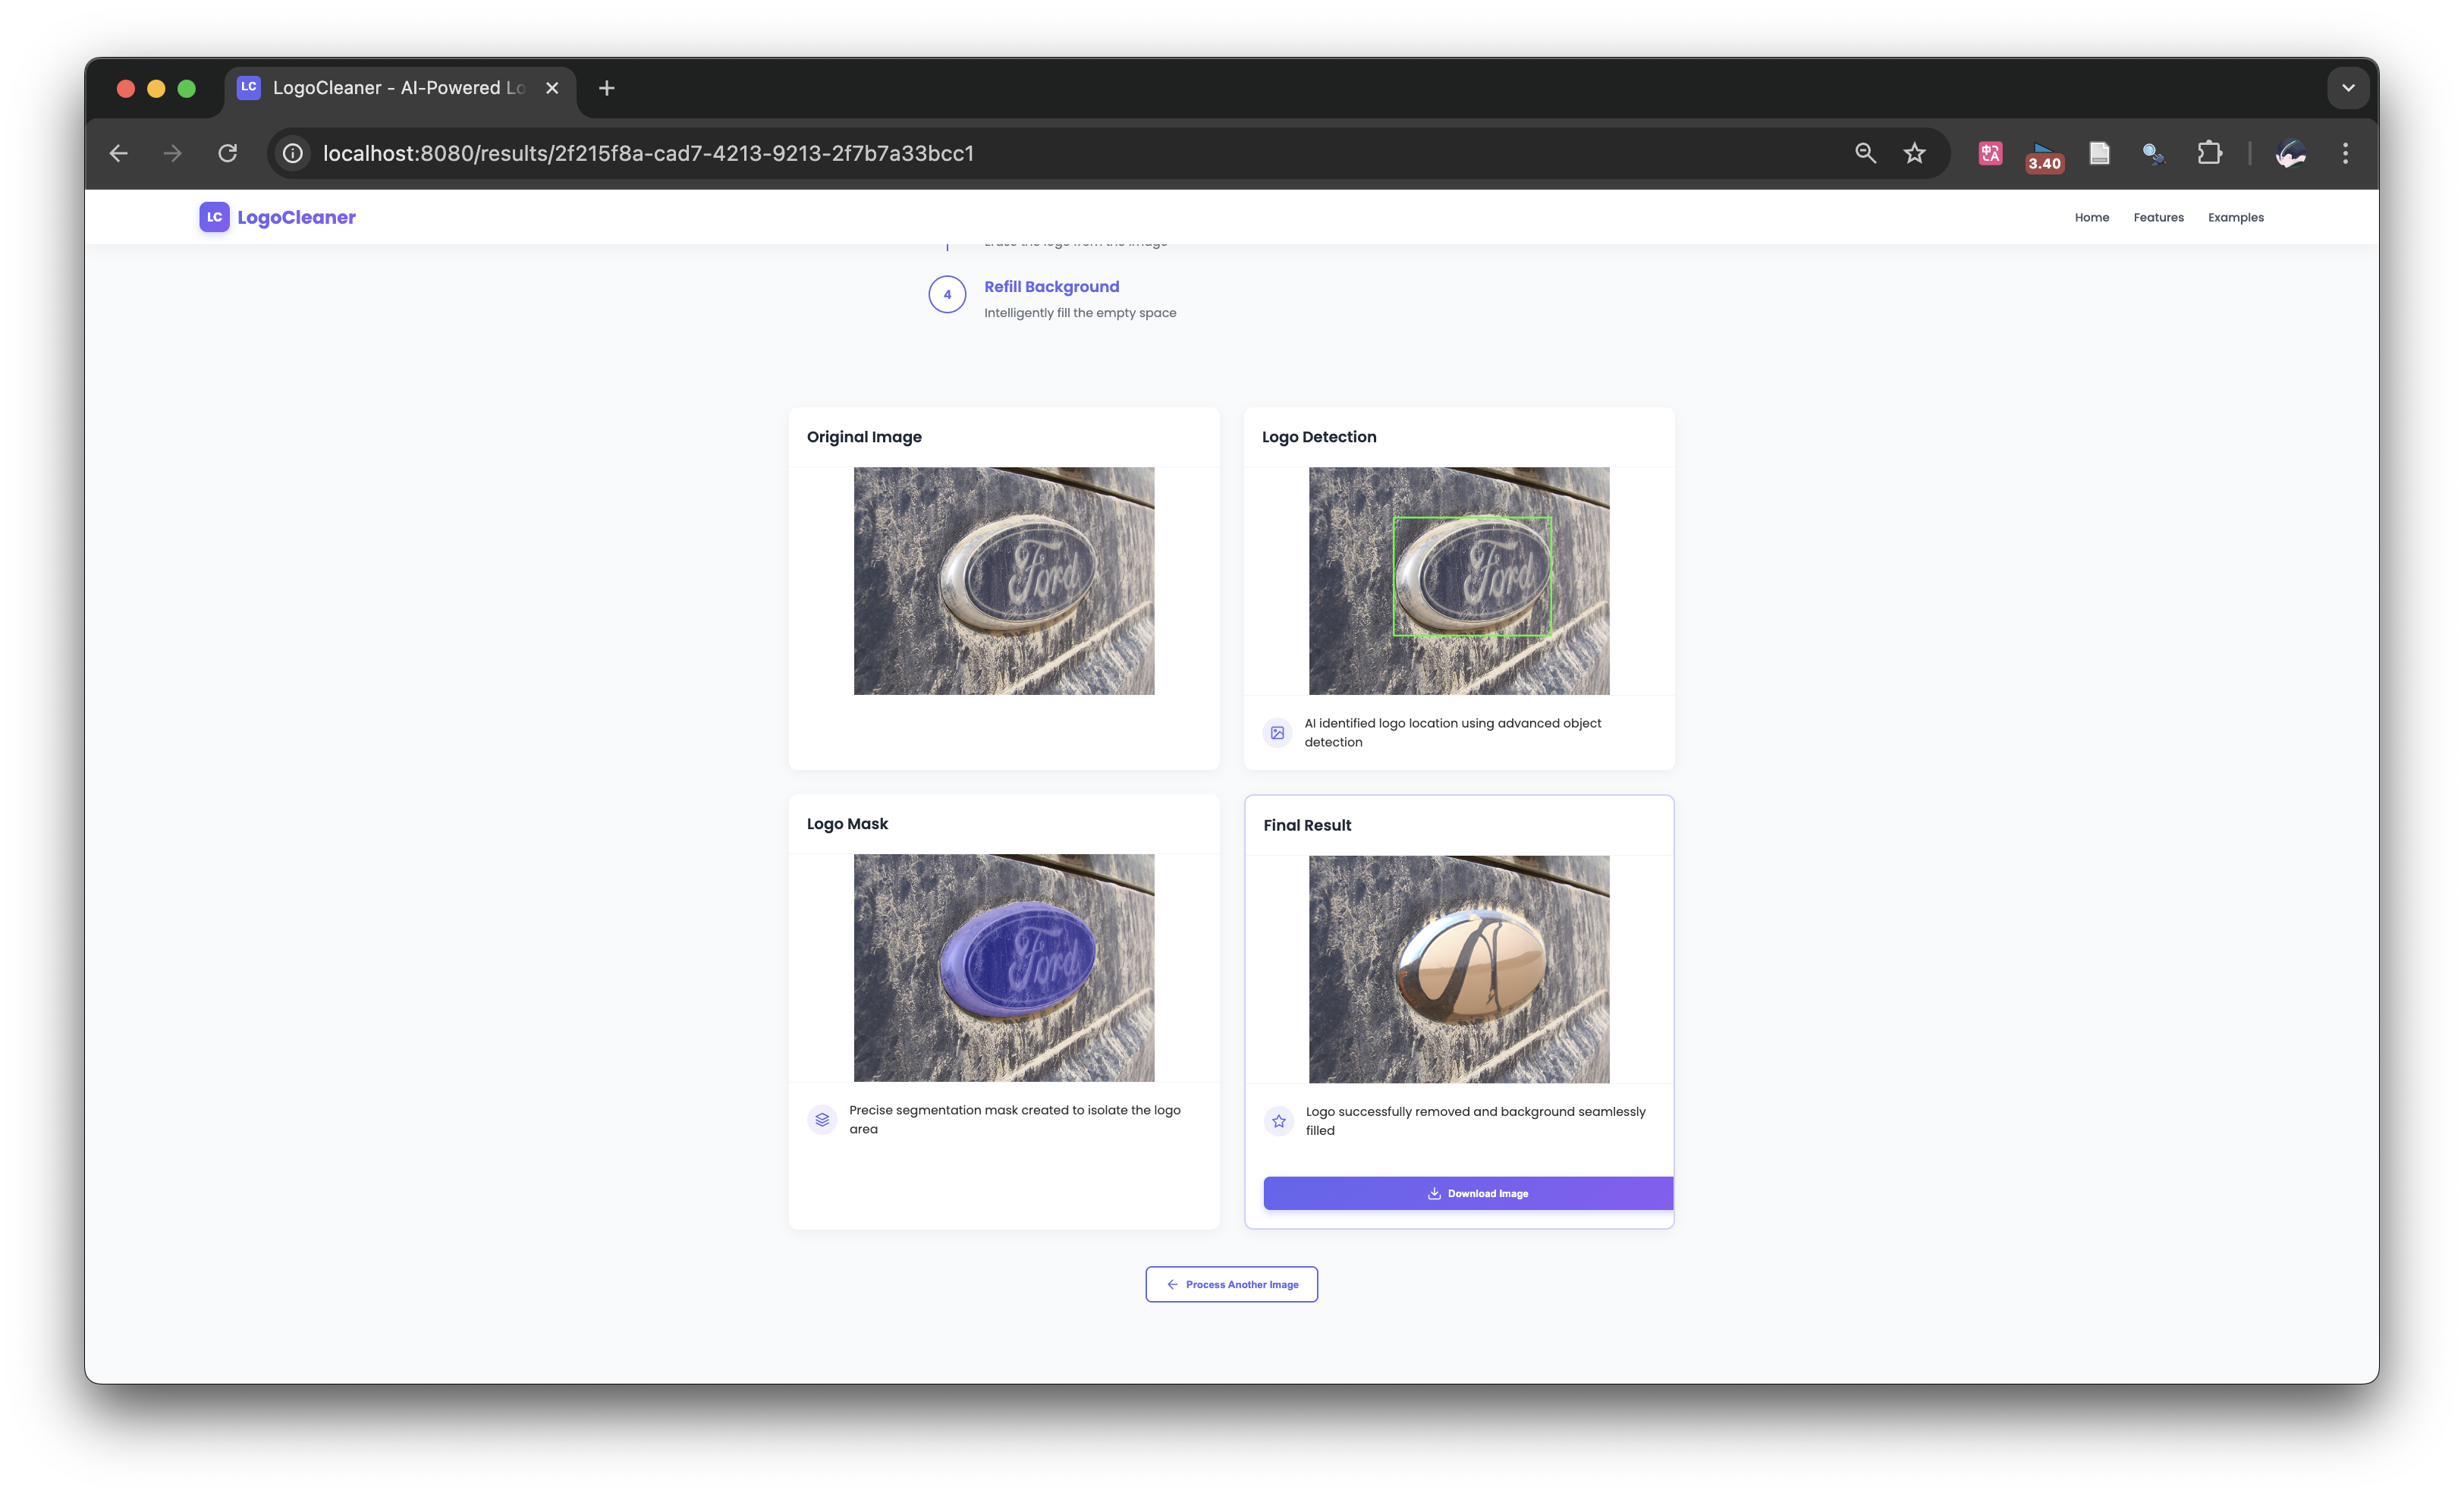Go back using browser back arrow
2464x1496 pixels.
[x=119, y=153]
